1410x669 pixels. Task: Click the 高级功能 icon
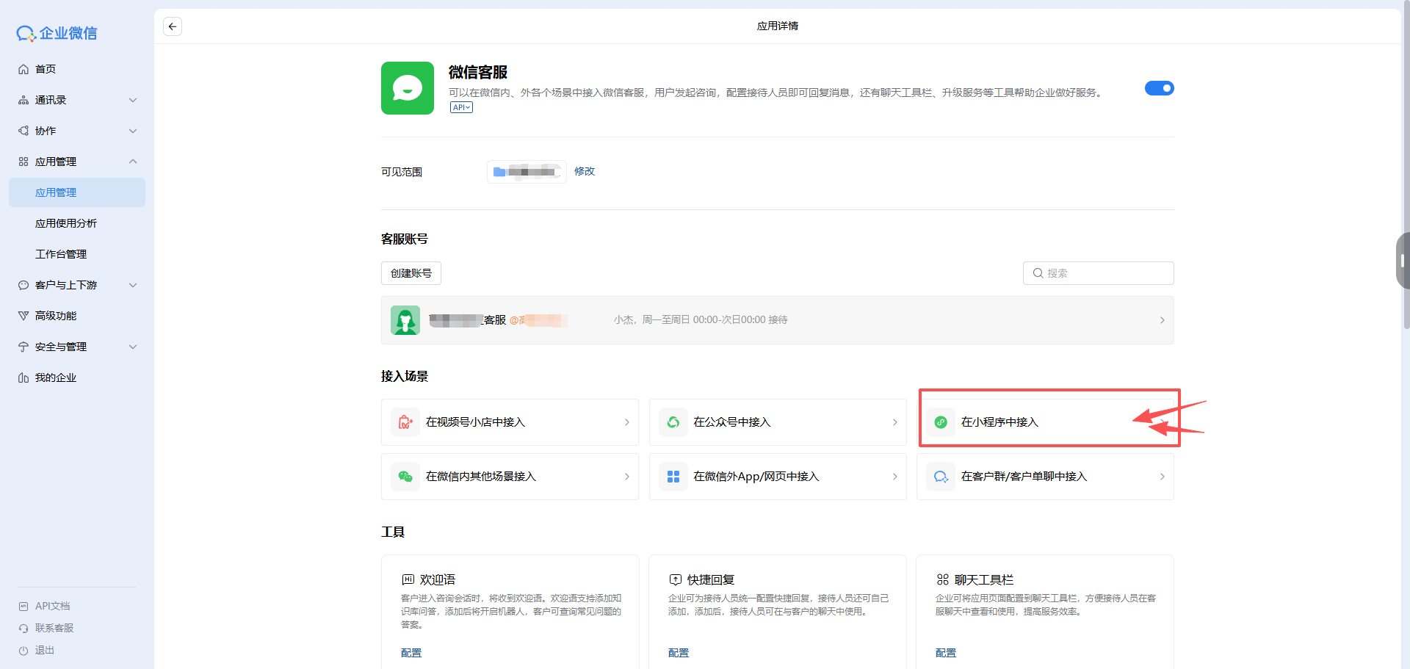coord(23,316)
